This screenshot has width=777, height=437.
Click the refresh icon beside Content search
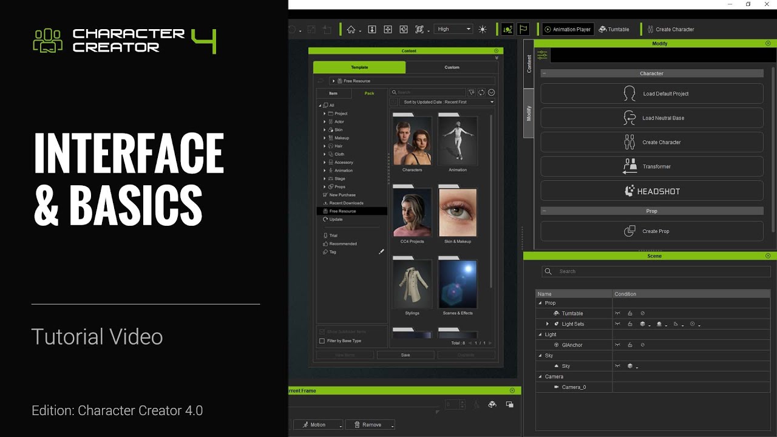[481, 92]
